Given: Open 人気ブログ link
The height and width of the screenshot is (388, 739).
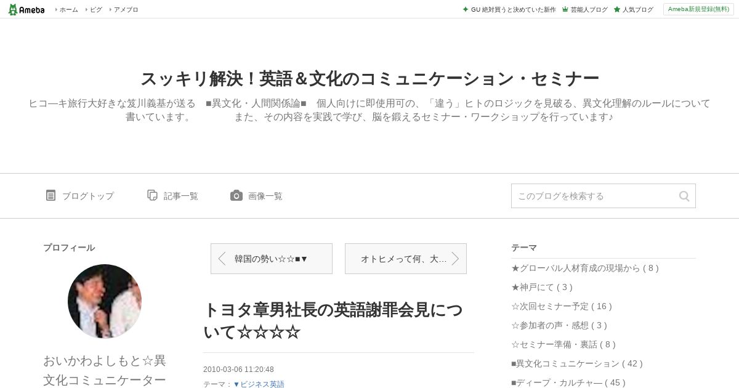Looking at the screenshot, I should (638, 9).
